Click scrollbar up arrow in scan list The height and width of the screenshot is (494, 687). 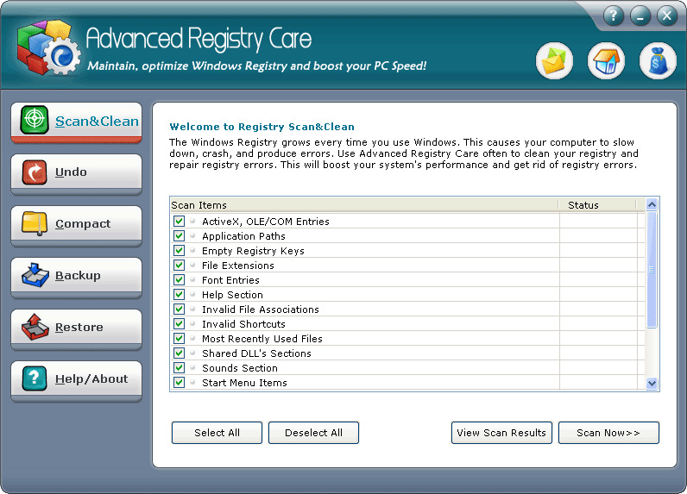tap(652, 204)
